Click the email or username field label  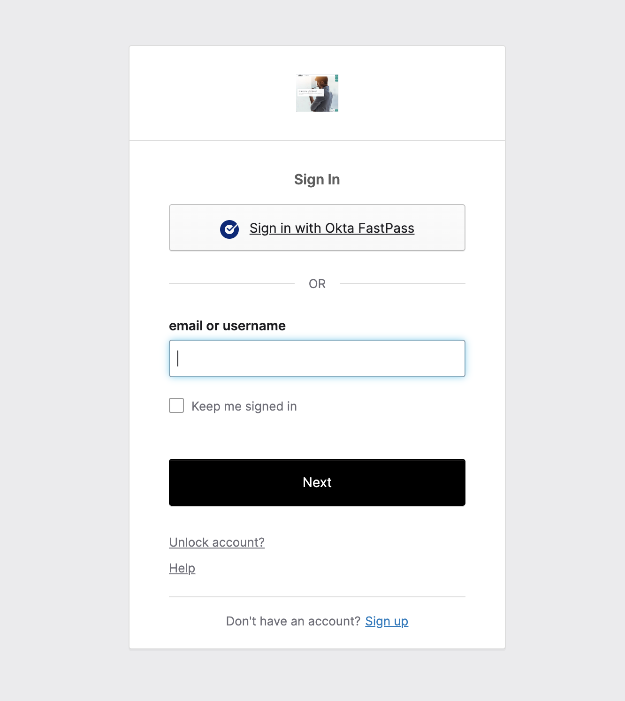pyautogui.click(x=227, y=326)
